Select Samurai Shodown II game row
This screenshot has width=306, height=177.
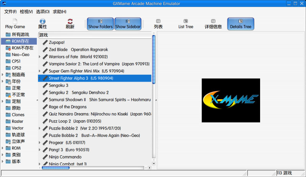click(x=94, y=100)
